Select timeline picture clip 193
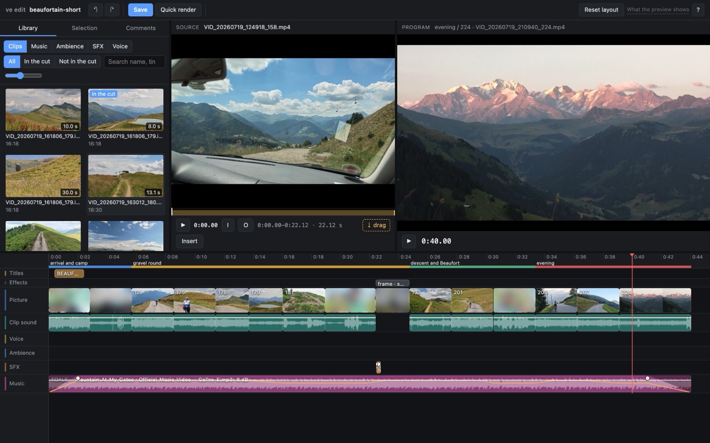Viewport: 710px width, 443px height. coord(430,300)
